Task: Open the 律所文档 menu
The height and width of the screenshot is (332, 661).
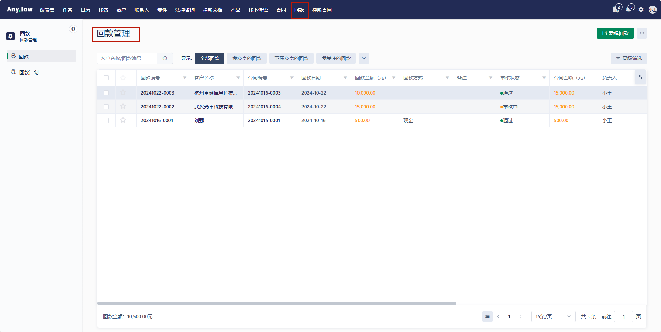Action: (213, 10)
